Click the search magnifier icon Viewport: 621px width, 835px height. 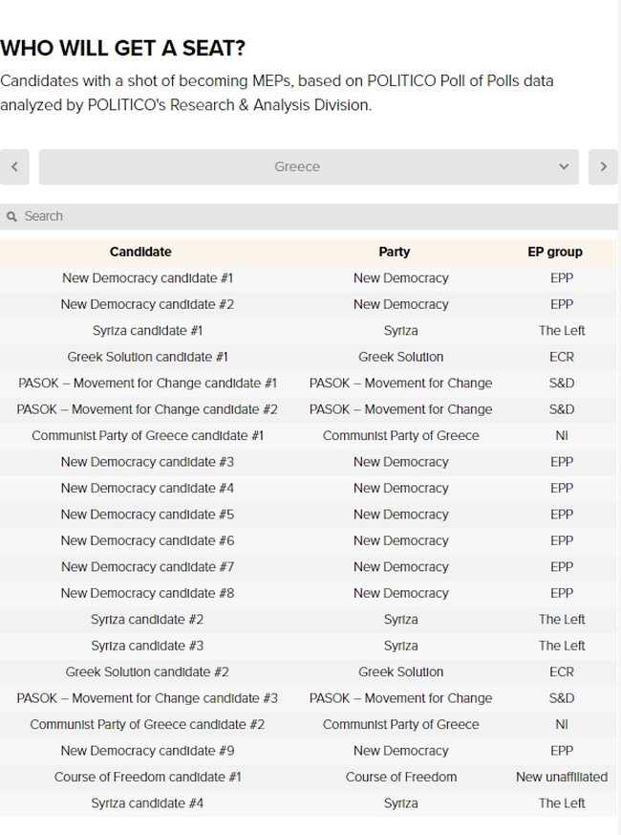(12, 217)
